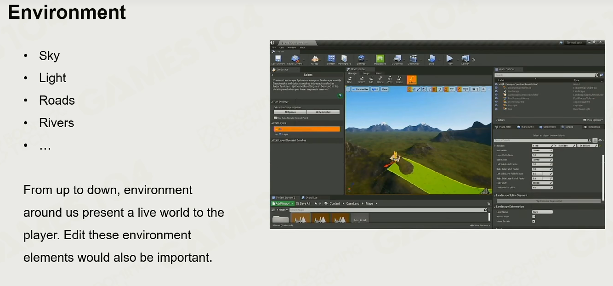Click the Modes toolbar icon

tap(315, 59)
